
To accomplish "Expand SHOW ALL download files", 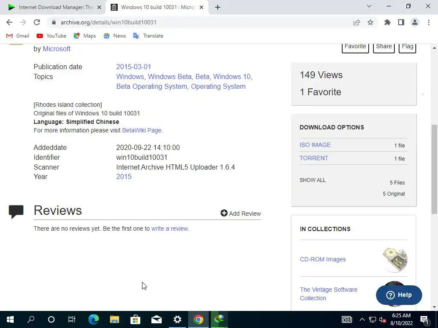I will coord(313,180).
